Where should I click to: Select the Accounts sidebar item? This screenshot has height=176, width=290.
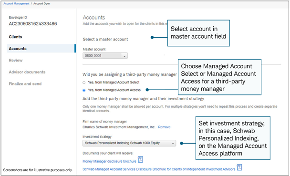41,49
